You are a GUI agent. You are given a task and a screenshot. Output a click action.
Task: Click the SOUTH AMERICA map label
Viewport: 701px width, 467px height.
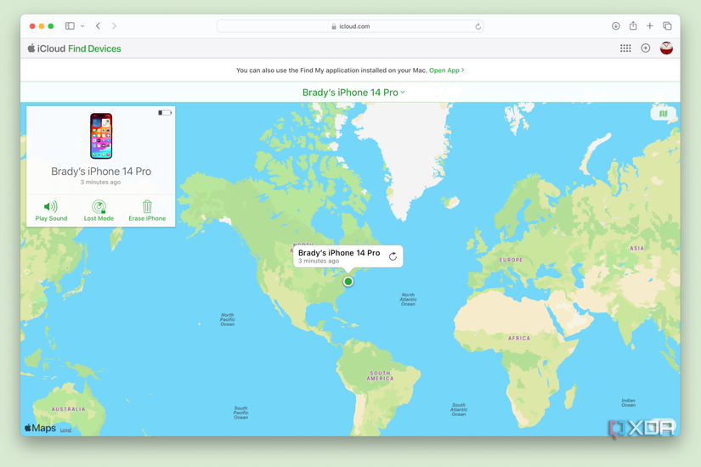380,376
